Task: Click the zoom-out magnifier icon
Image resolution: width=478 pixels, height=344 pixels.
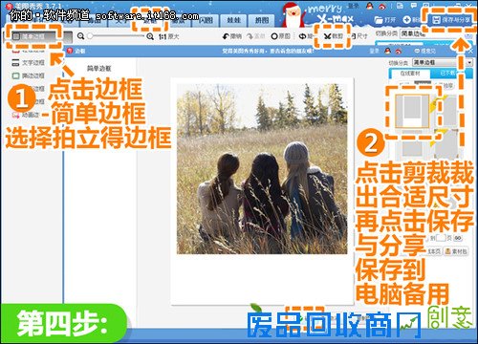Action: (81, 36)
